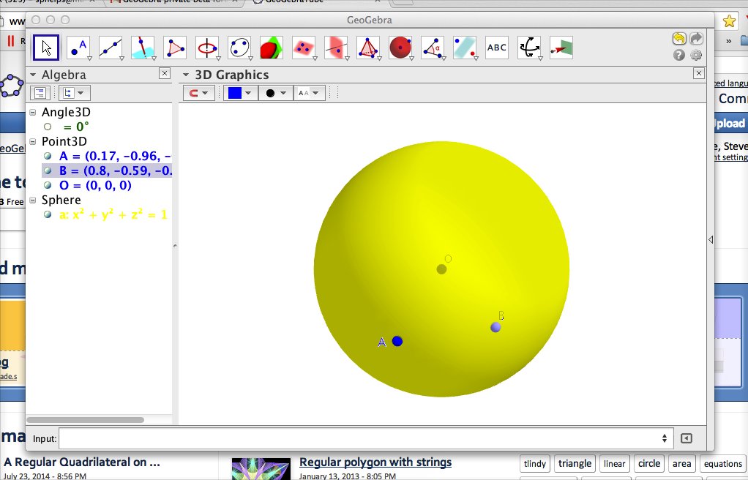Image resolution: width=748 pixels, height=480 pixels.
Task: Select the angle value = 0° row
Action: (x=76, y=127)
